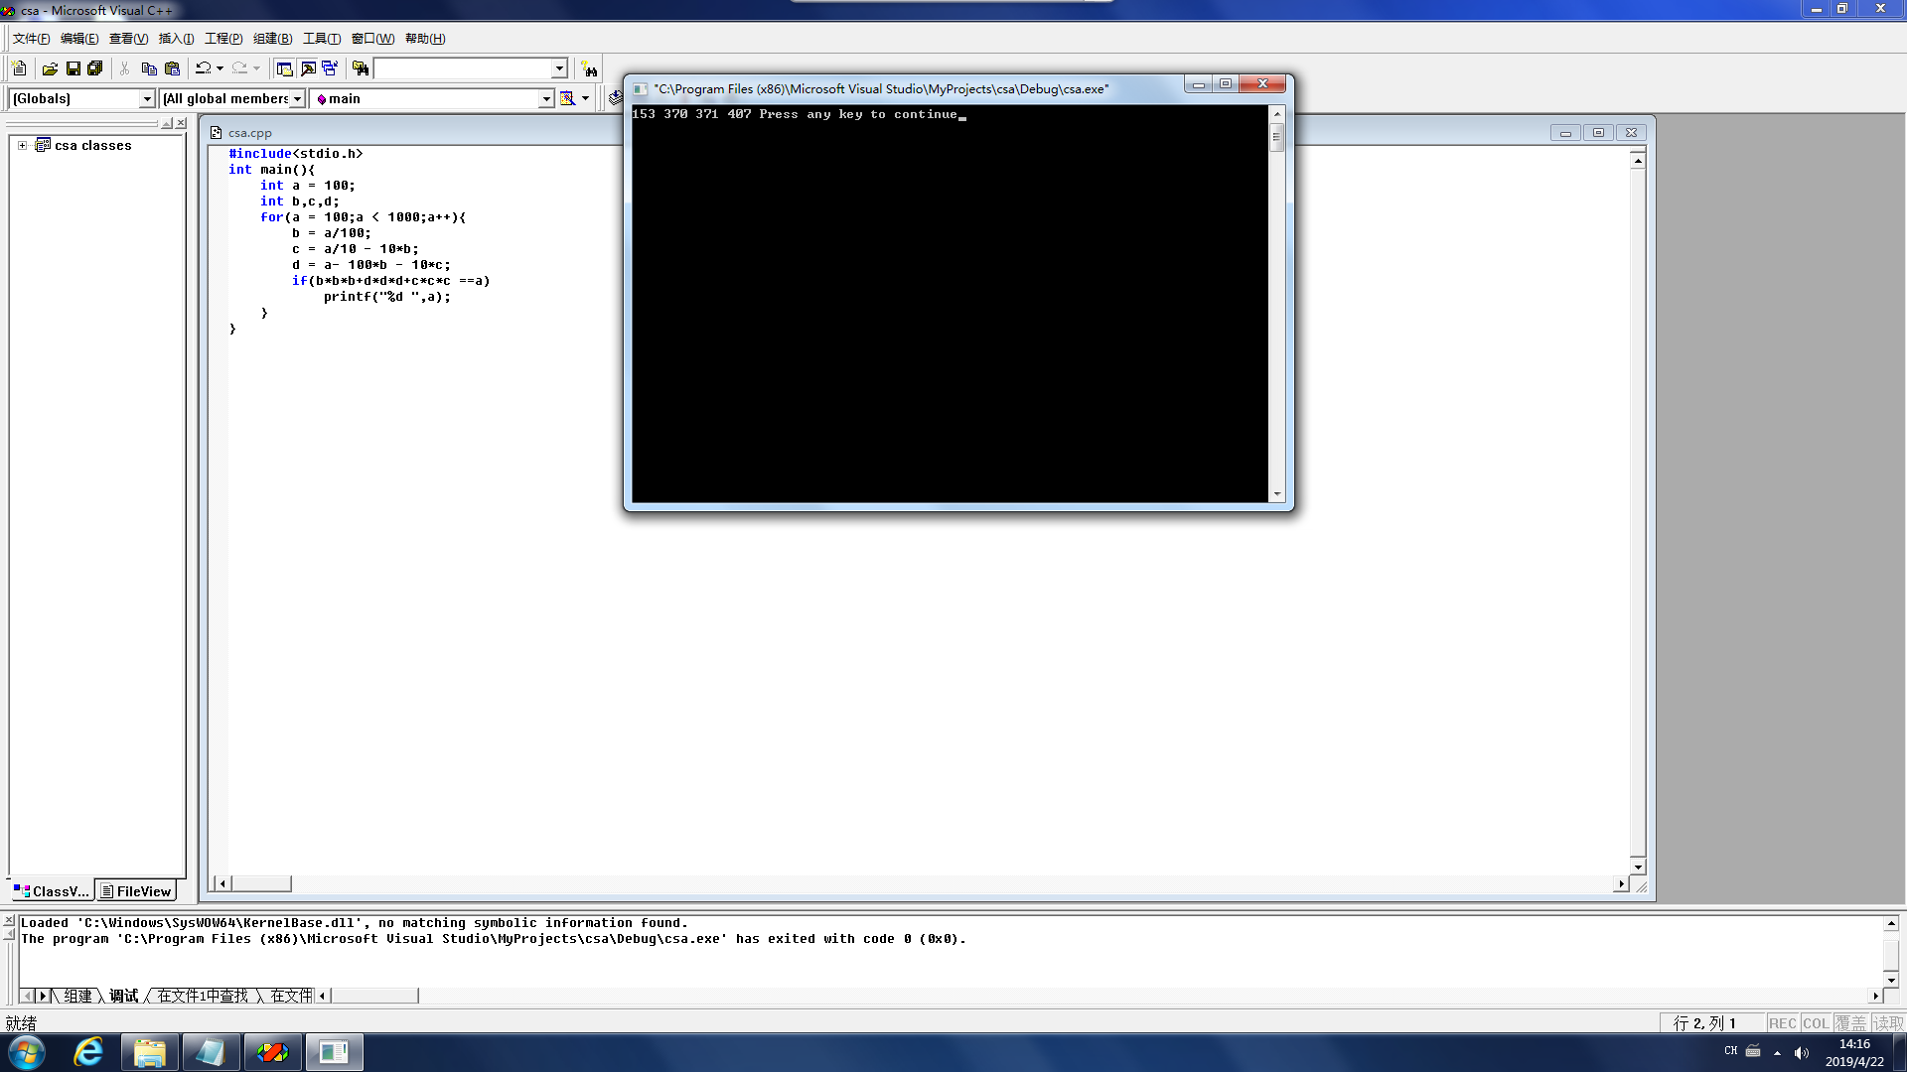This screenshot has height=1072, width=1907.
Task: Click the Undo arrow icon
Action: [x=203, y=68]
